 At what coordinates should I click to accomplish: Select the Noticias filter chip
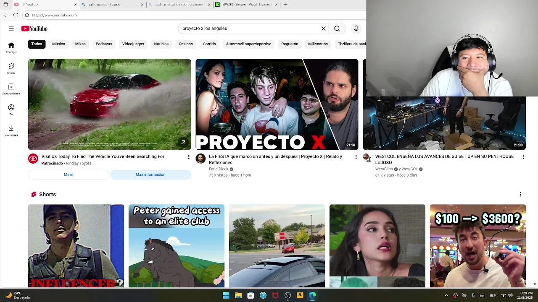161,44
